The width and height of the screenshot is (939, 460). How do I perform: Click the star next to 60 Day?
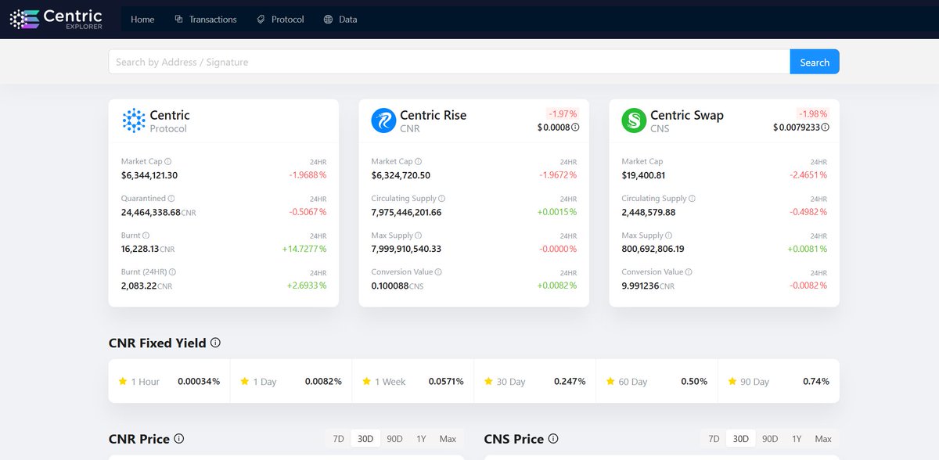tap(611, 381)
